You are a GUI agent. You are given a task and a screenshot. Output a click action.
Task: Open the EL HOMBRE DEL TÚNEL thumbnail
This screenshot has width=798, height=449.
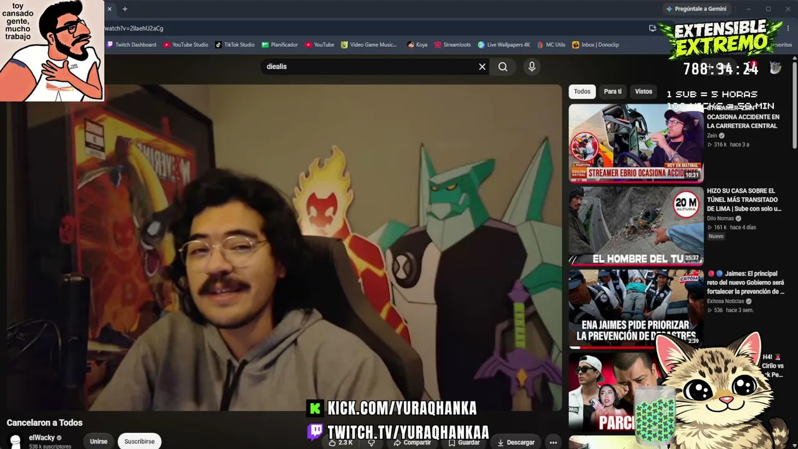click(x=636, y=225)
